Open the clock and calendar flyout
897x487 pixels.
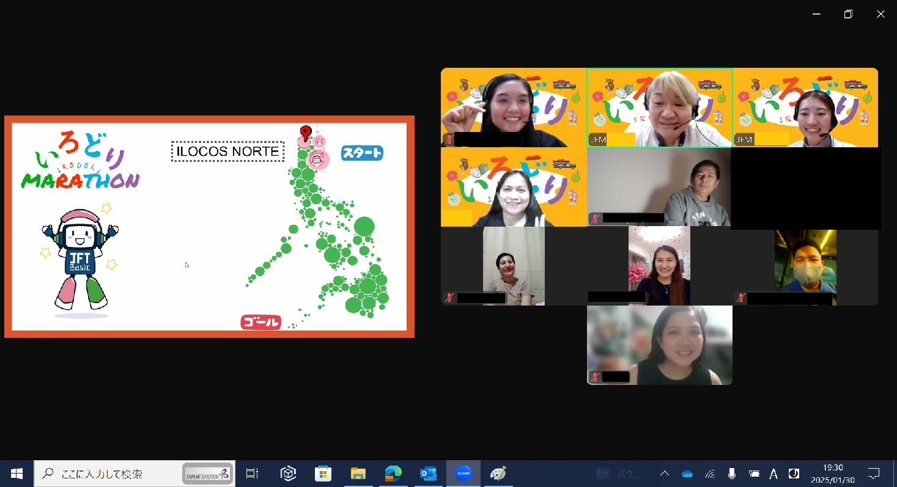click(x=832, y=474)
